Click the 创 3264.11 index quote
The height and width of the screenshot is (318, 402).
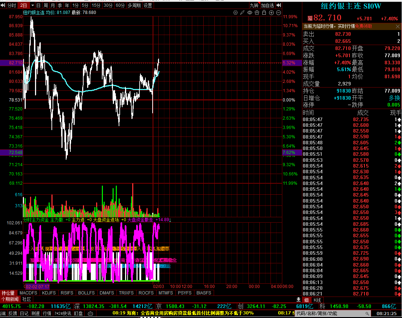pyautogui.click(x=276, y=306)
